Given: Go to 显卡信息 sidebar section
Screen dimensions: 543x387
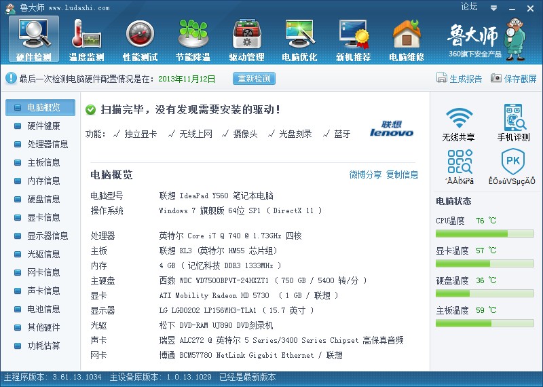Looking at the screenshot, I should tap(43, 217).
